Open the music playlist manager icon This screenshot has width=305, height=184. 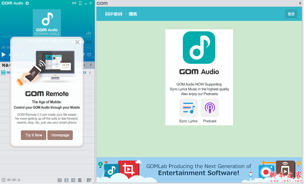(x=89, y=180)
